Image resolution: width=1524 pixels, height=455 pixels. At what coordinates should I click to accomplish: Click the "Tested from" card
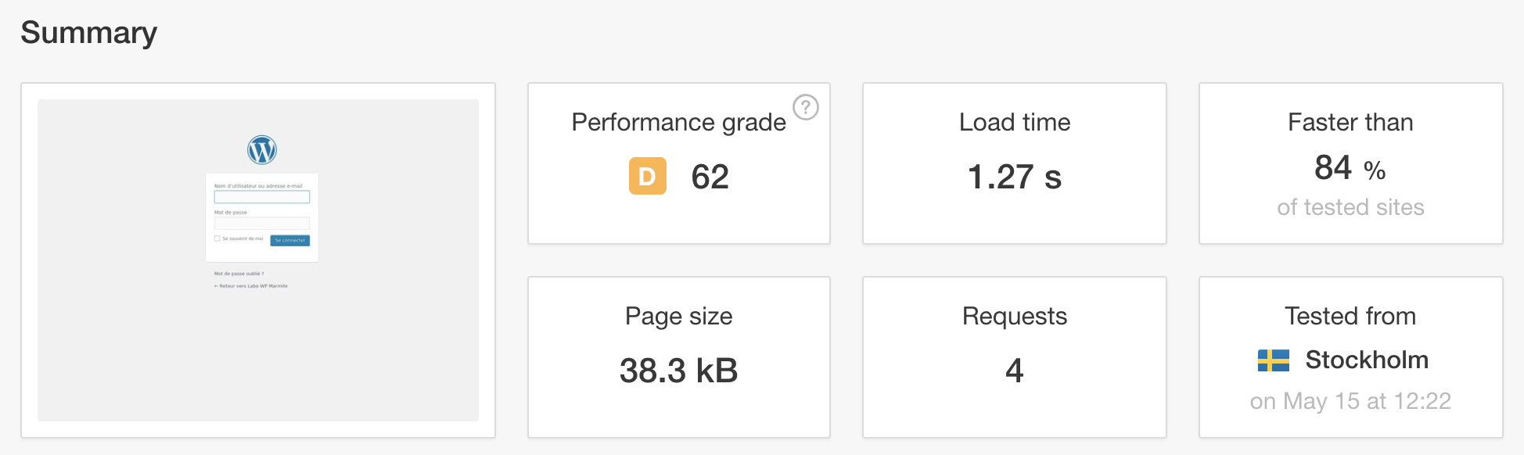tap(1350, 317)
